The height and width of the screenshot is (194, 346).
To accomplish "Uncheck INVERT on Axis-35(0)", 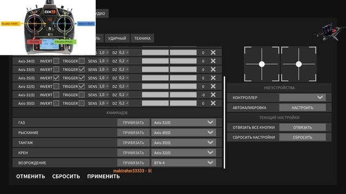I will pos(56,78).
